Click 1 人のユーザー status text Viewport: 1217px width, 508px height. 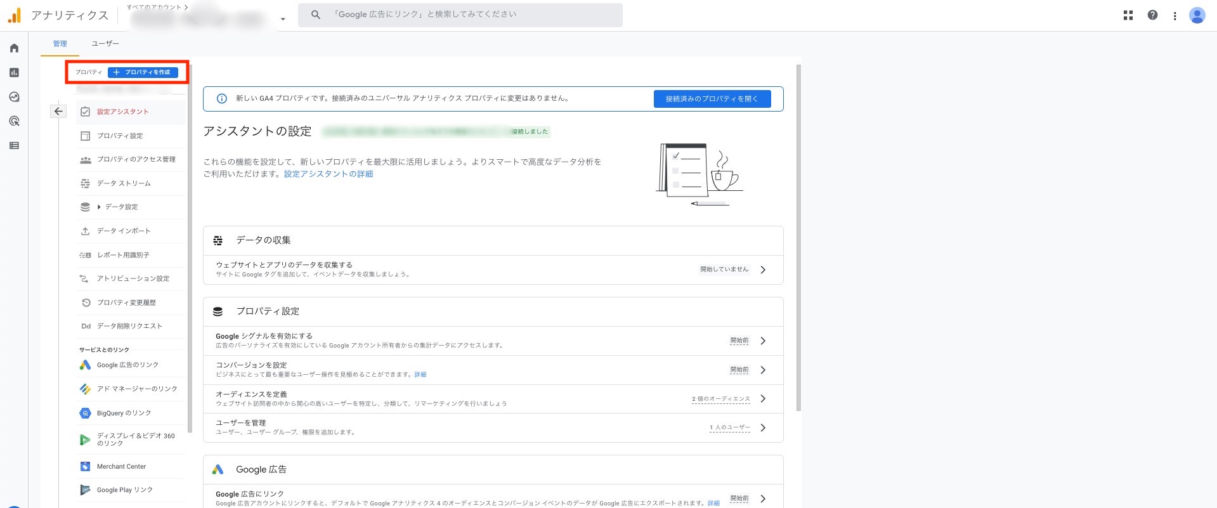[730, 427]
